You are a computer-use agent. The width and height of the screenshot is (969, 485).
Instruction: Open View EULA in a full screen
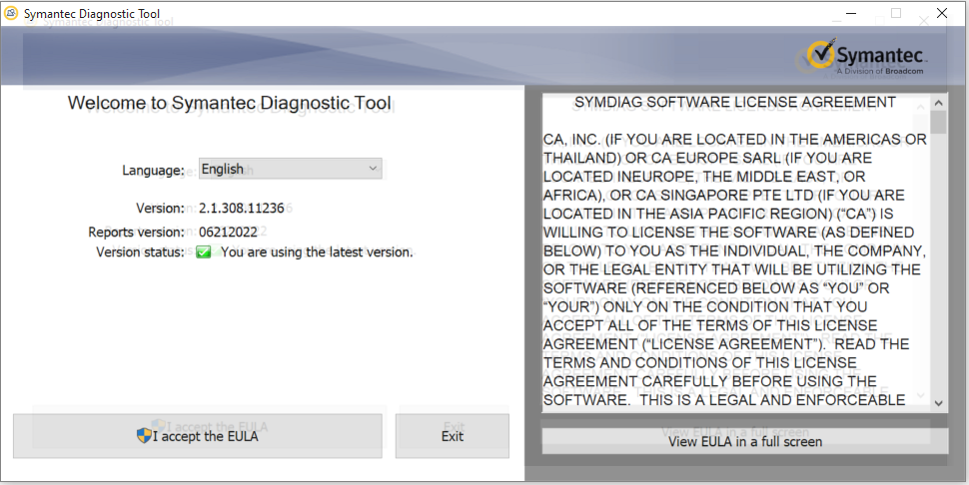point(744,441)
